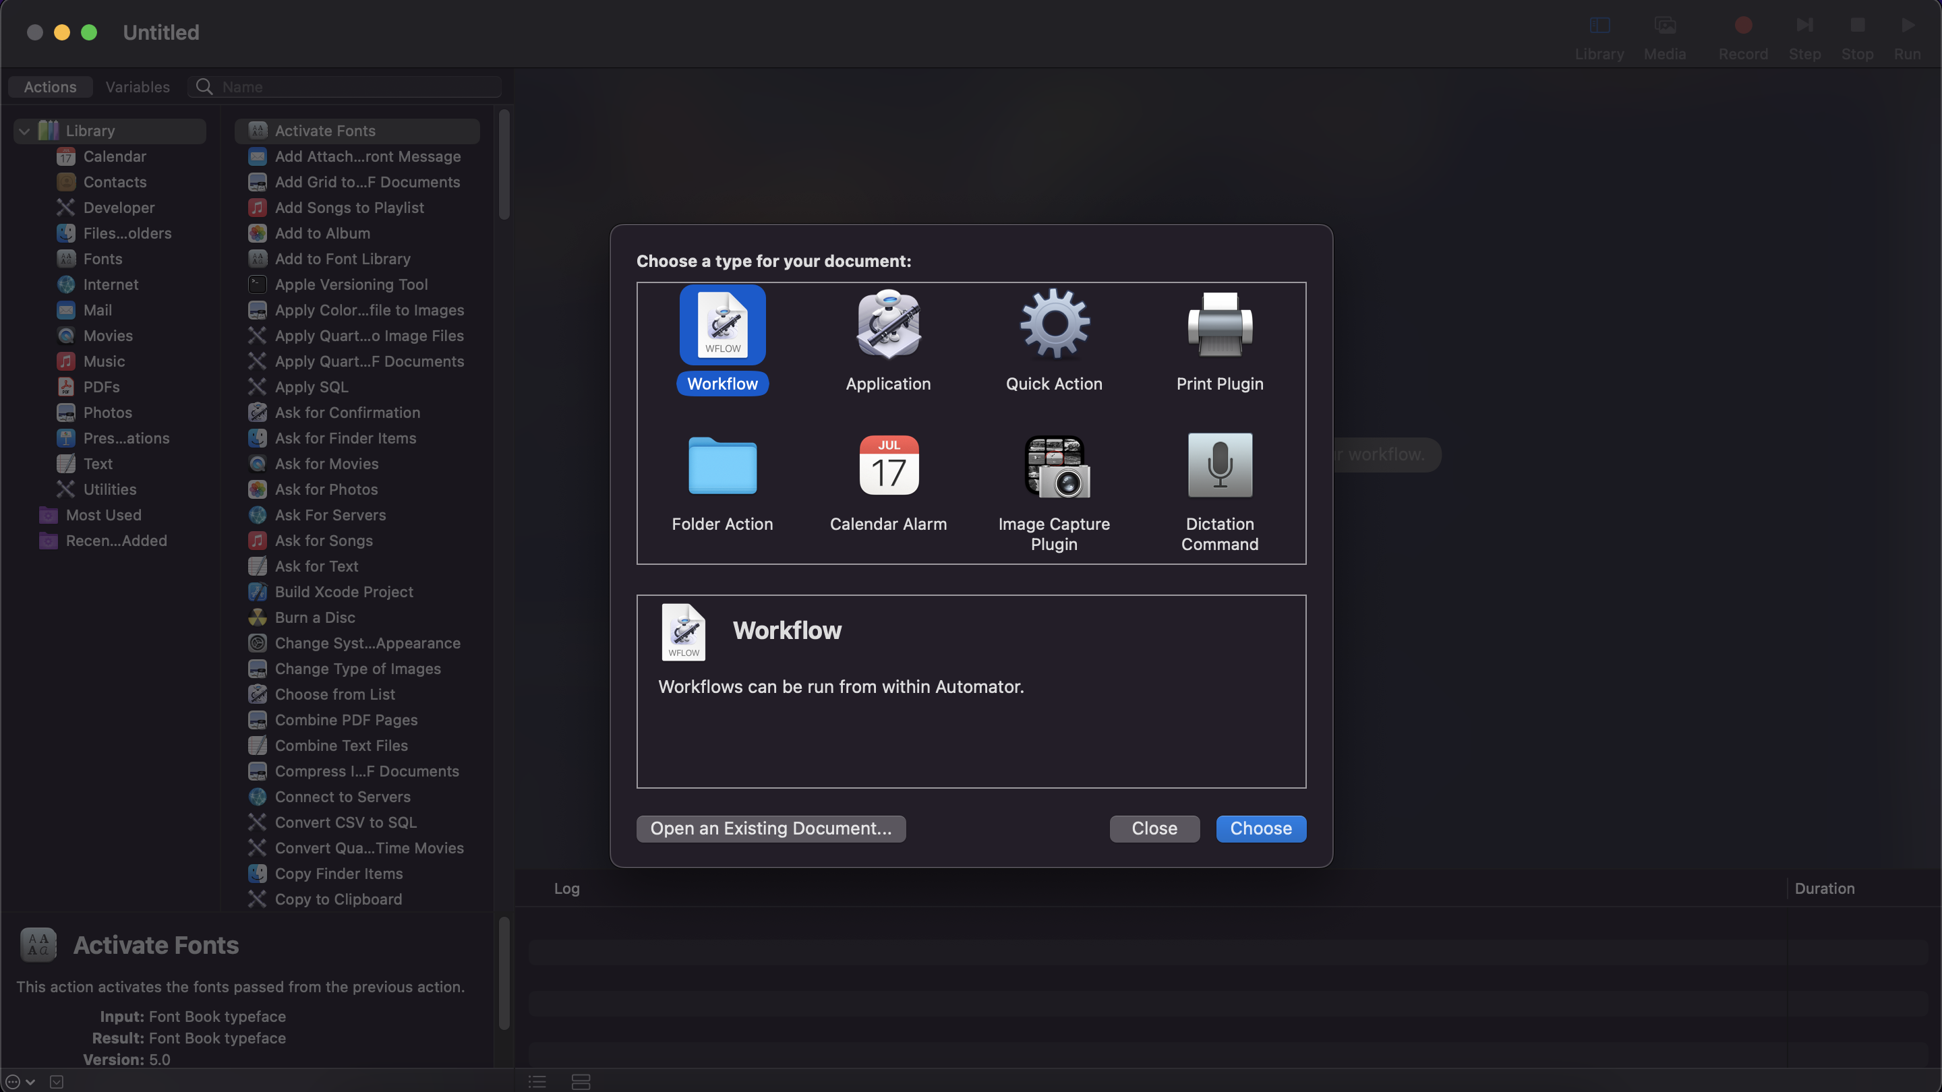Click Open an Existing Document button
The width and height of the screenshot is (1942, 1092).
771,828
